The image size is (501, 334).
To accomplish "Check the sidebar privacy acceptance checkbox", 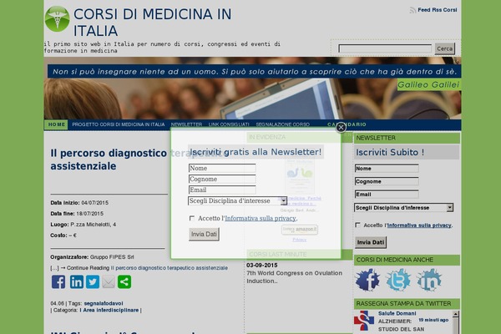I will point(357,225).
